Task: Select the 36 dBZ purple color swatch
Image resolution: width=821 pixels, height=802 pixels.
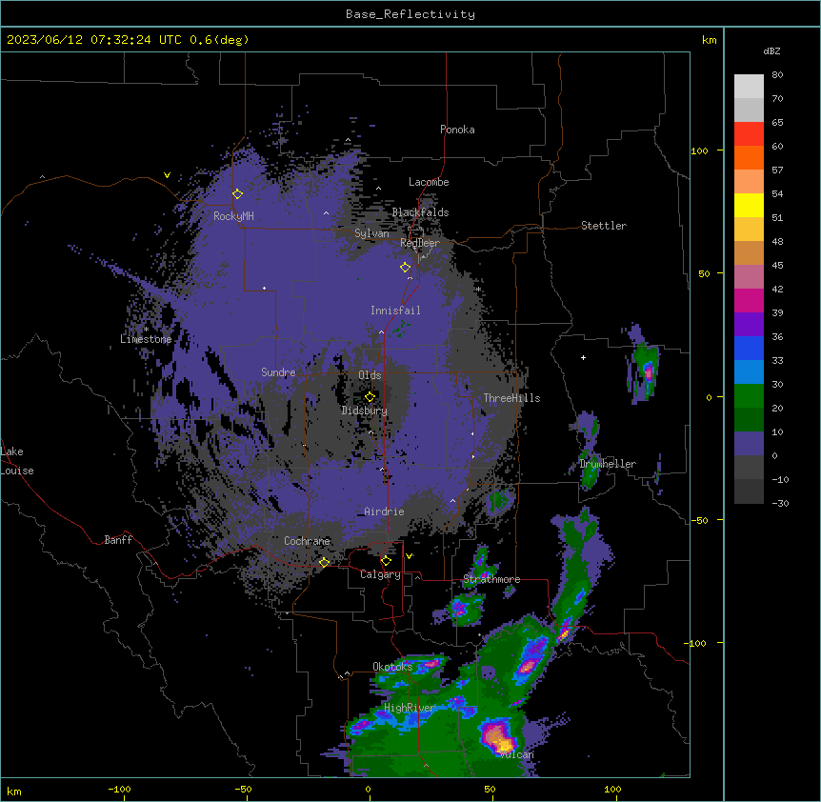Action: tap(749, 324)
